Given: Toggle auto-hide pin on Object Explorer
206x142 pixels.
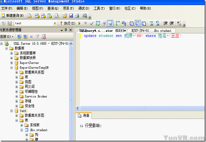Looking at the screenshot, I should (x=66, y=30).
